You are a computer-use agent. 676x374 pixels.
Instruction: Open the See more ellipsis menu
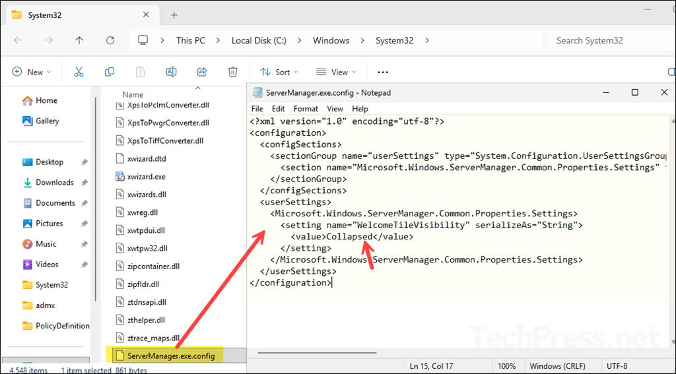coord(383,72)
